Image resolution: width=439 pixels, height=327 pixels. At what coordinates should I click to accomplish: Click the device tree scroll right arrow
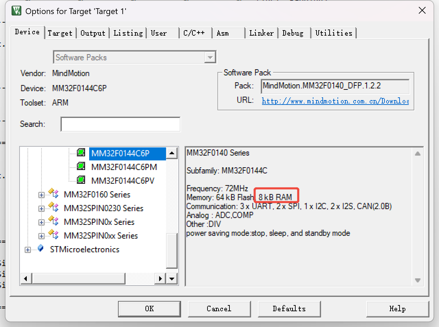pos(160,279)
